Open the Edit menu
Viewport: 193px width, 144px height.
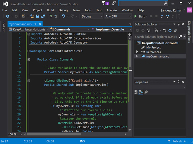coord(14,10)
